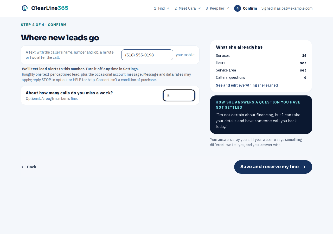The width and height of the screenshot is (333, 234).
Task: Click 'Where new leads go' heading
Action: tap(60, 38)
